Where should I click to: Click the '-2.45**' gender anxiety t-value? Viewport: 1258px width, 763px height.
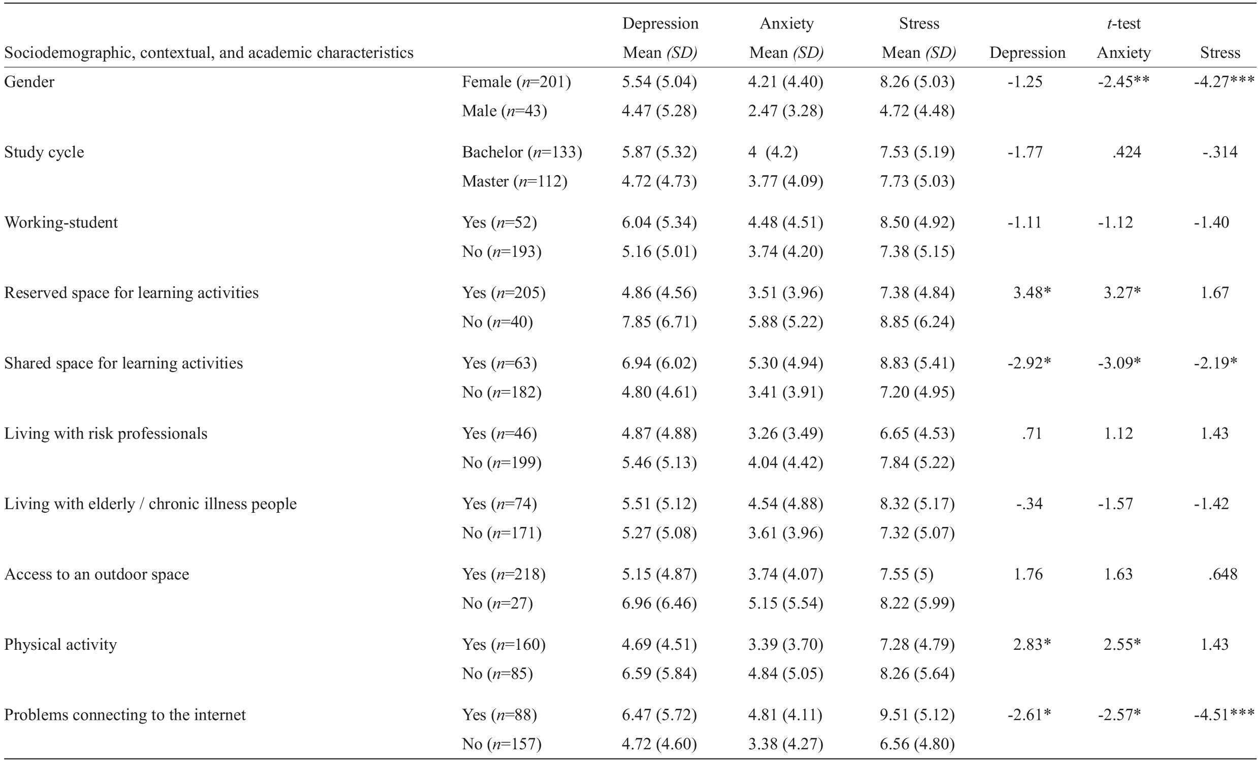[1123, 82]
